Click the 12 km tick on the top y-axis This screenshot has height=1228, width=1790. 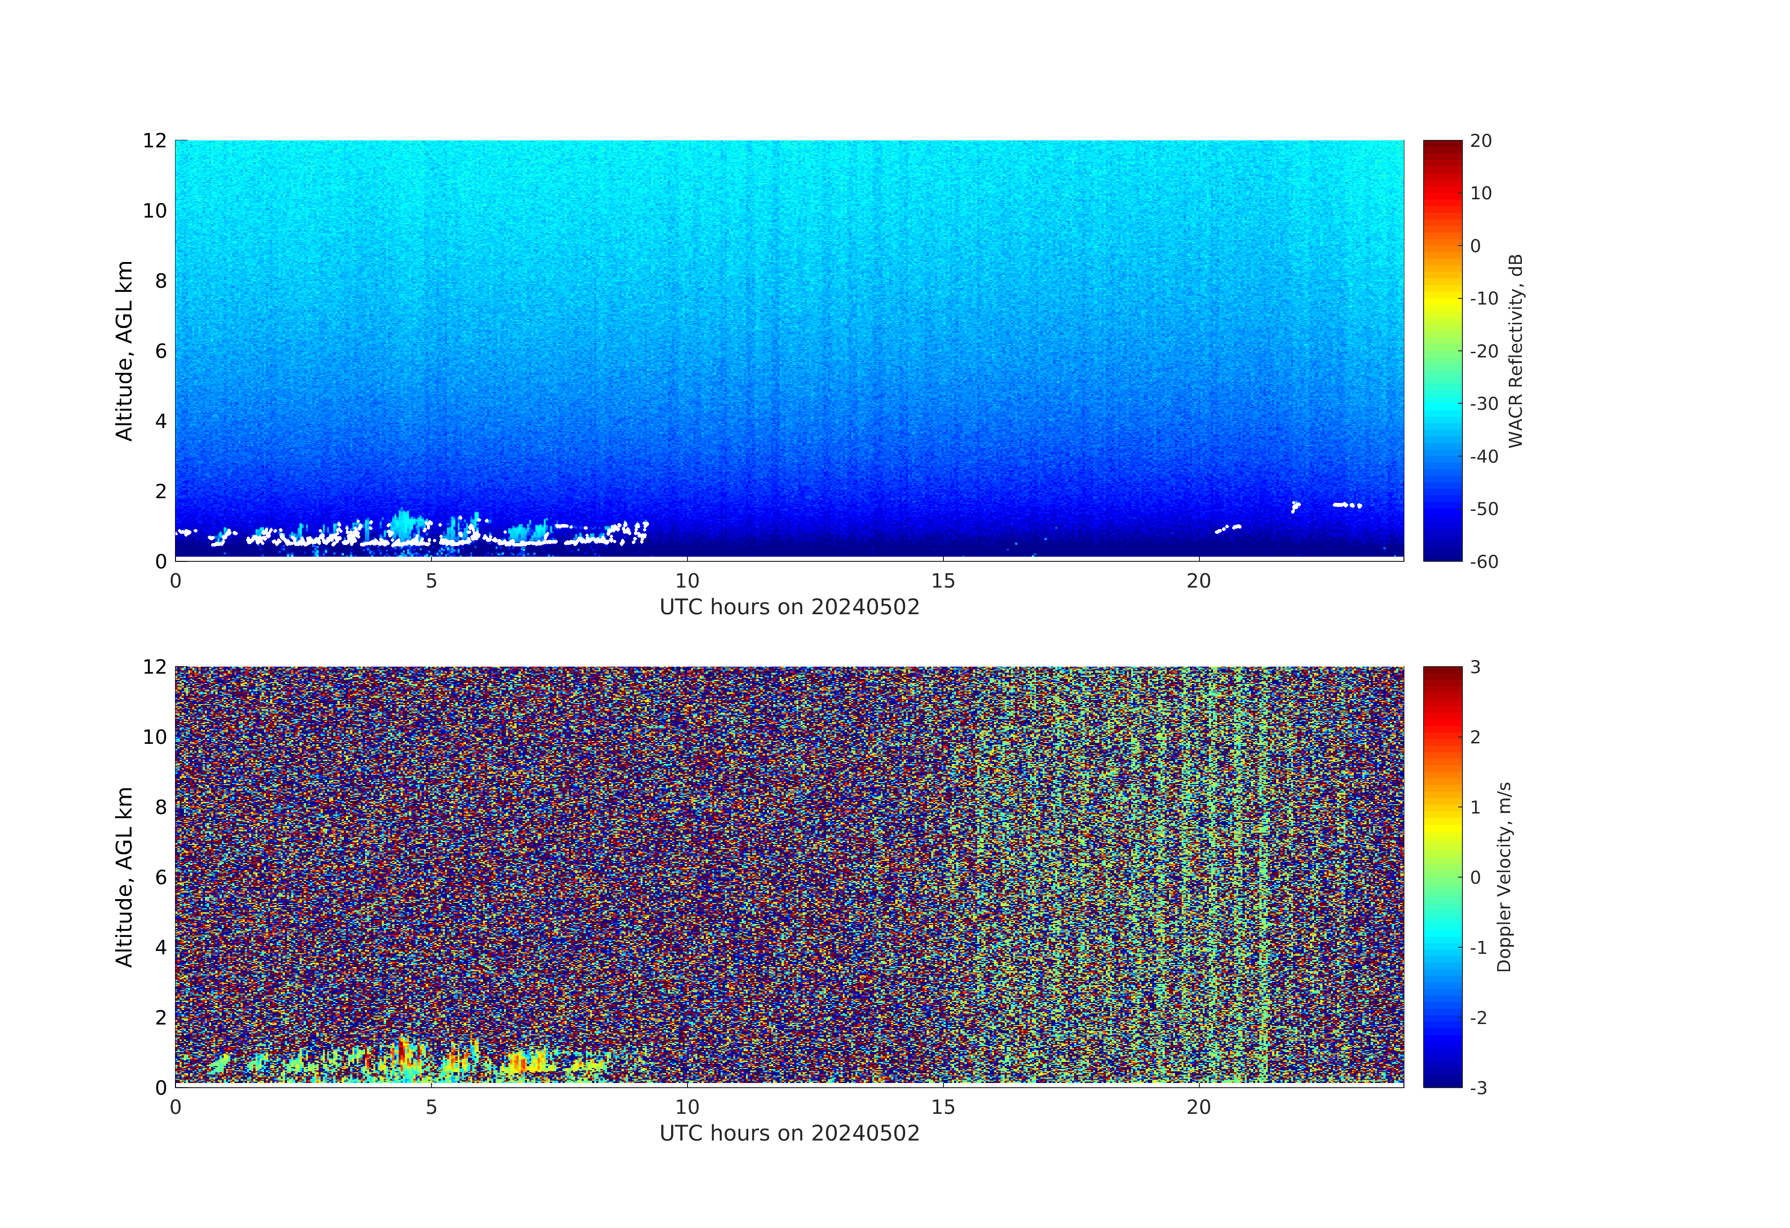[x=154, y=141]
